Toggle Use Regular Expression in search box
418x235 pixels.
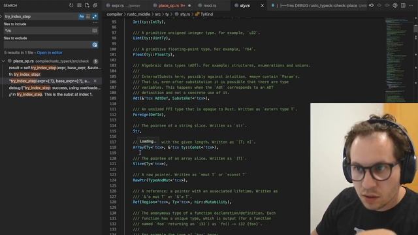click(95, 16)
